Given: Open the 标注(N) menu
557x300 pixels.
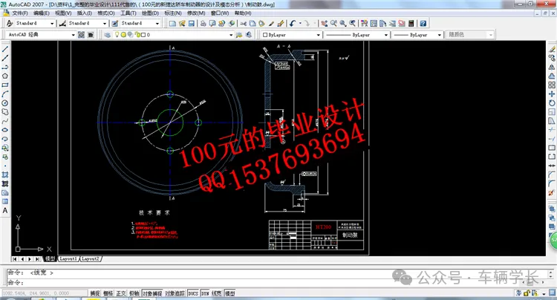Looking at the screenshot, I should tap(172, 13).
